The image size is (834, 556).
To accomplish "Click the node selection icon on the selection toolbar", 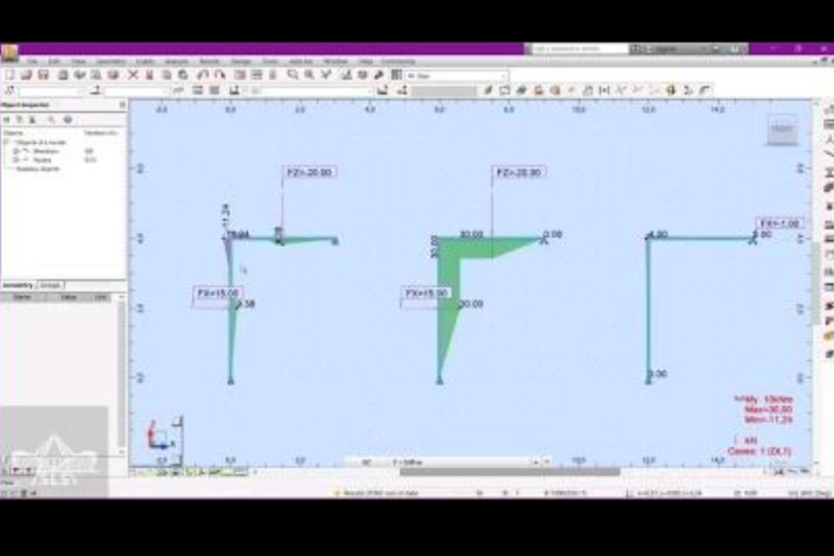I will point(9,90).
